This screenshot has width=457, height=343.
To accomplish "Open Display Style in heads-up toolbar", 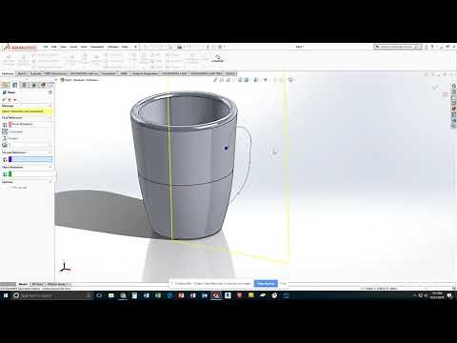I will (x=256, y=80).
